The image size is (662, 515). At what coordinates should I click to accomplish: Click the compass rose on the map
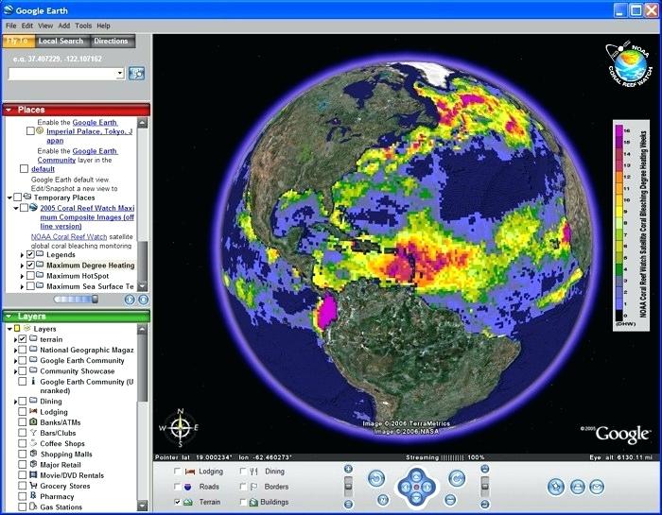(x=181, y=428)
